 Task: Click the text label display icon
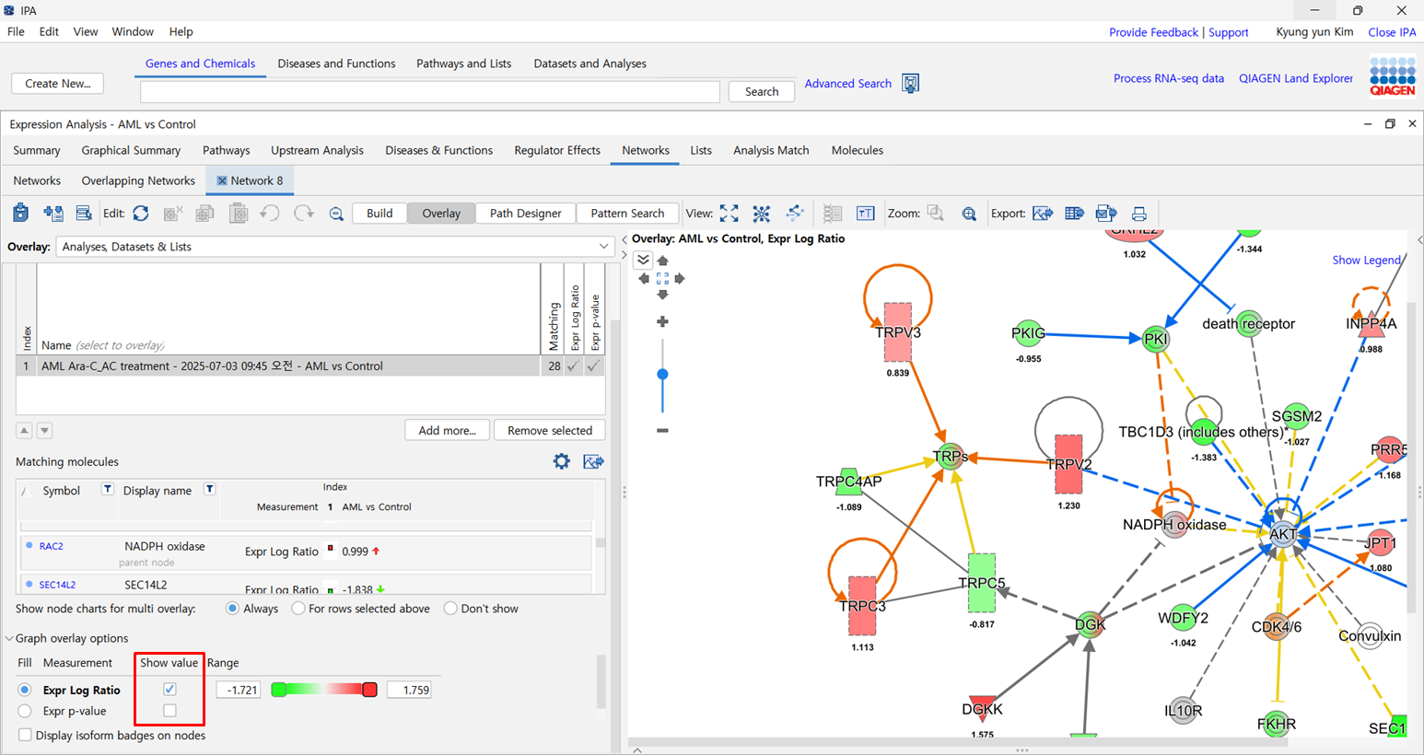[x=865, y=213]
